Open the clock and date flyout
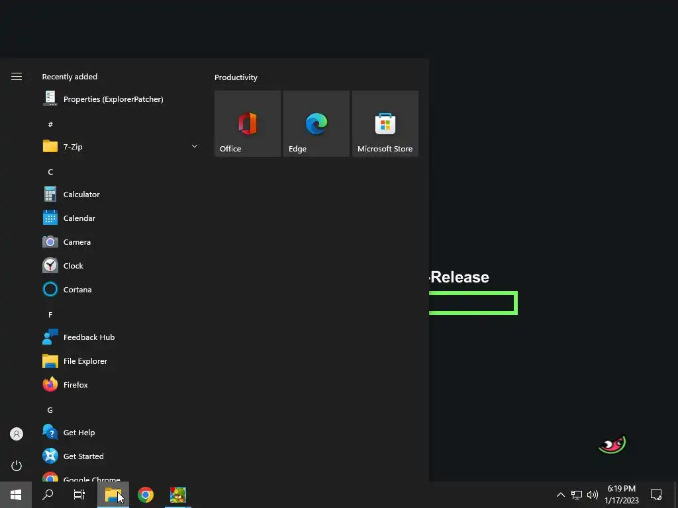This screenshot has width=678, height=508. [x=621, y=495]
